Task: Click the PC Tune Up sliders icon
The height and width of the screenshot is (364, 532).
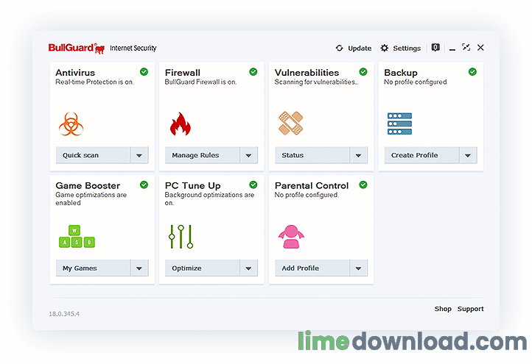Action: (x=181, y=236)
